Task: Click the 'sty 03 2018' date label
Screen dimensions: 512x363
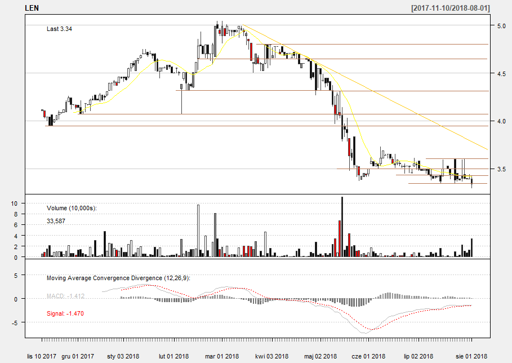Action: 123,356
